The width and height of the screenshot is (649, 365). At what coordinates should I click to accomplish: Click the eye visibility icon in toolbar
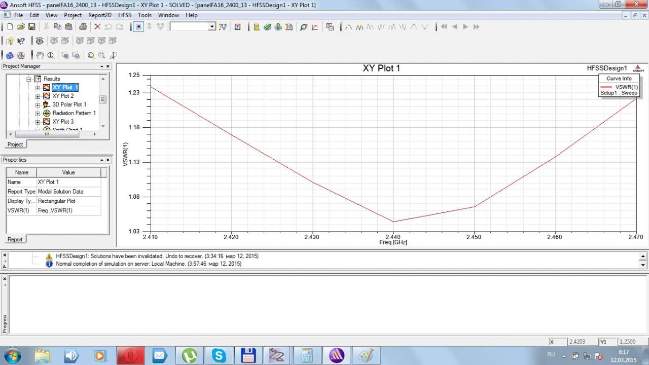pyautogui.click(x=40, y=41)
